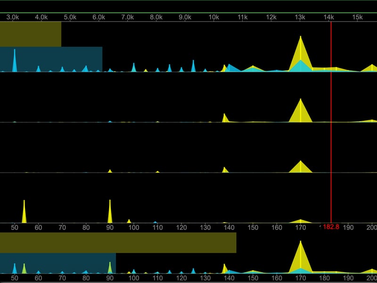Select the teal range bar in top track

51,59
